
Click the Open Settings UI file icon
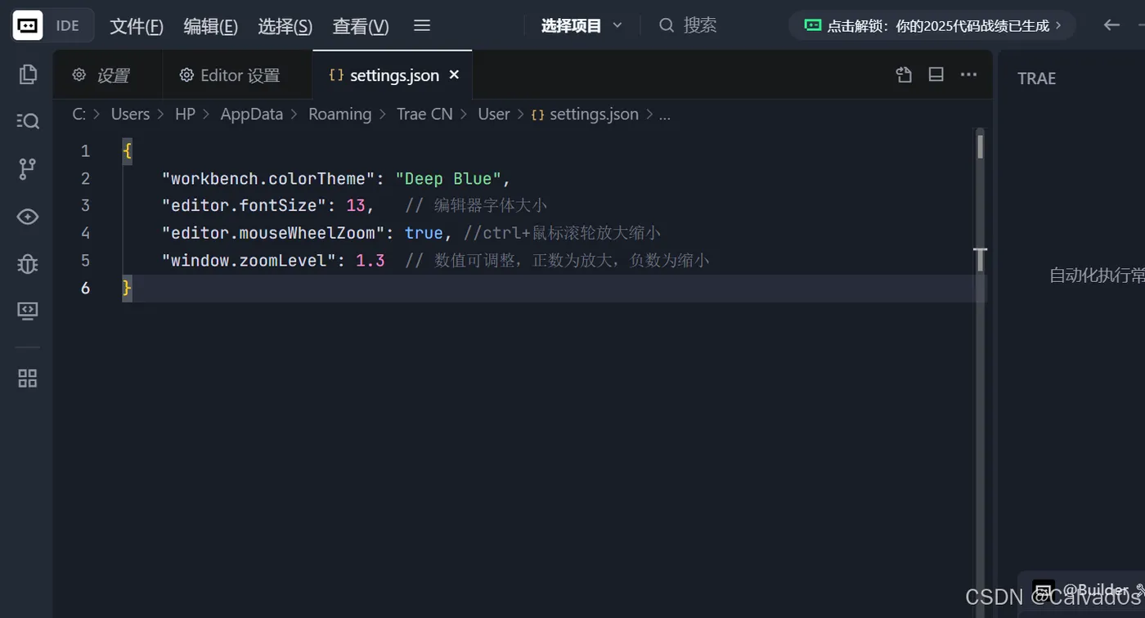coord(904,74)
